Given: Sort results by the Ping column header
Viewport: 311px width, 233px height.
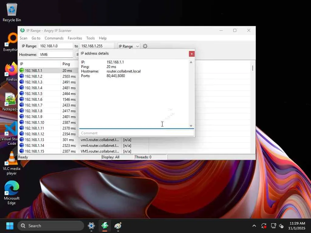Looking at the screenshot, I should coord(66,64).
